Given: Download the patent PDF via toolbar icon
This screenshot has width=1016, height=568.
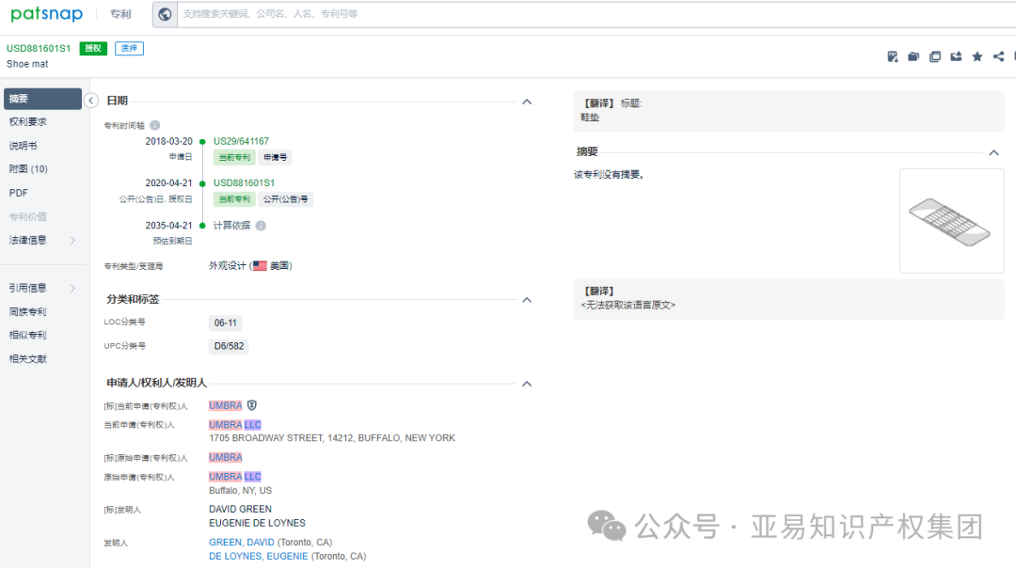Looking at the screenshot, I should tap(892, 57).
